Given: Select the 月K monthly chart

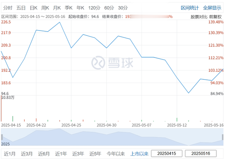Looking at the screenshot, I should click(x=57, y=8).
